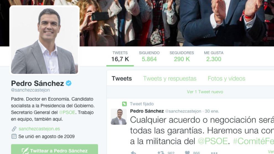The width and height of the screenshot is (274, 154).
Task: Open Me gusta 2.300 list
Action: [x=214, y=57]
